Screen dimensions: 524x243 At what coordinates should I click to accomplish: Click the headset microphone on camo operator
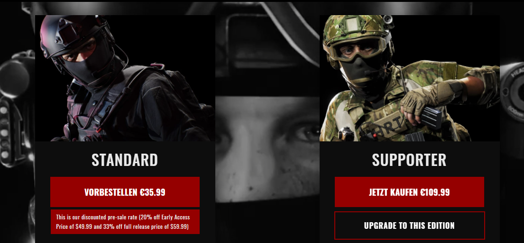(x=370, y=72)
